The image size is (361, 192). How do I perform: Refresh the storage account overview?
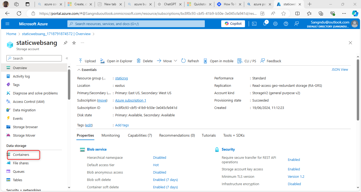tap(190, 61)
